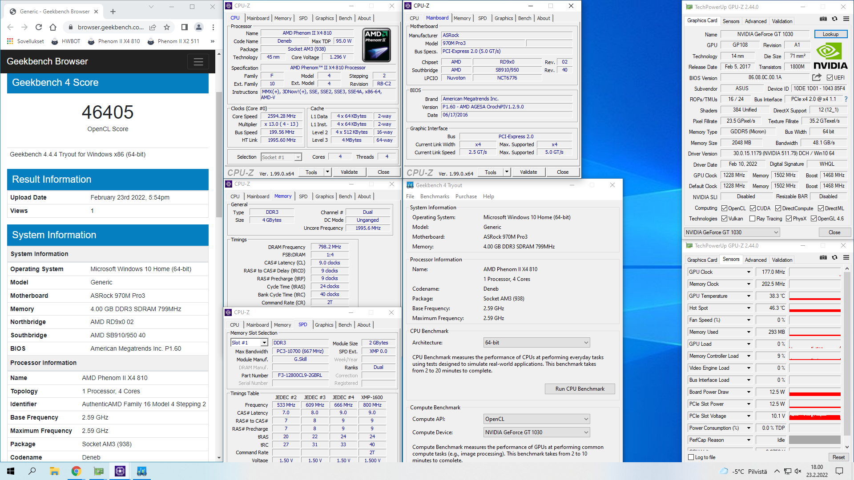This screenshot has height=480, width=854.
Task: Click PCIe Slot Voltage sensor graph
Action: (814, 416)
